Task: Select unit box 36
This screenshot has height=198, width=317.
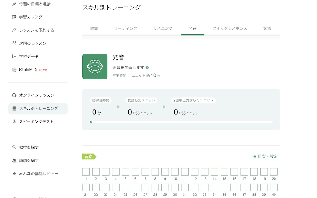Action: pyautogui.click(x=234, y=188)
